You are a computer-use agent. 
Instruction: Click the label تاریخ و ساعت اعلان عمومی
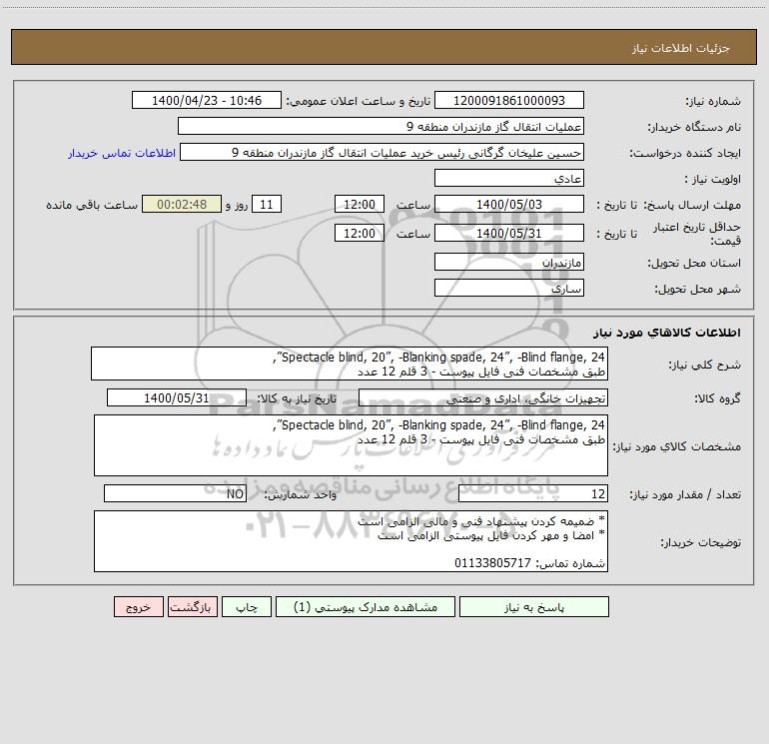click(x=358, y=101)
